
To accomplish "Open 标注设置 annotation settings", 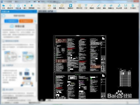I will [119, 6].
